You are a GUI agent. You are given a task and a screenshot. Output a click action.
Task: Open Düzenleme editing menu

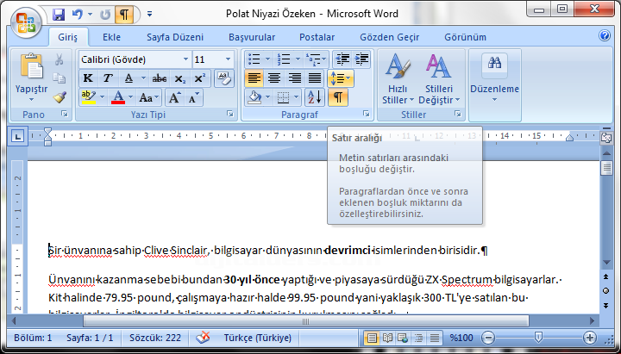(495, 78)
